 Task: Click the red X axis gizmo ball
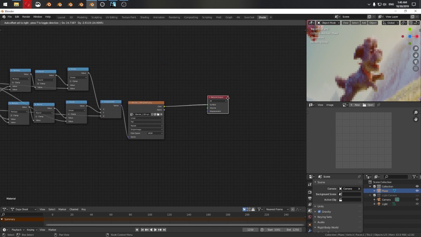417,37
